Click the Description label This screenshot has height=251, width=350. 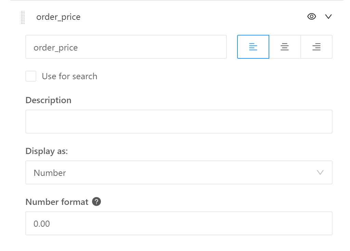(x=49, y=100)
